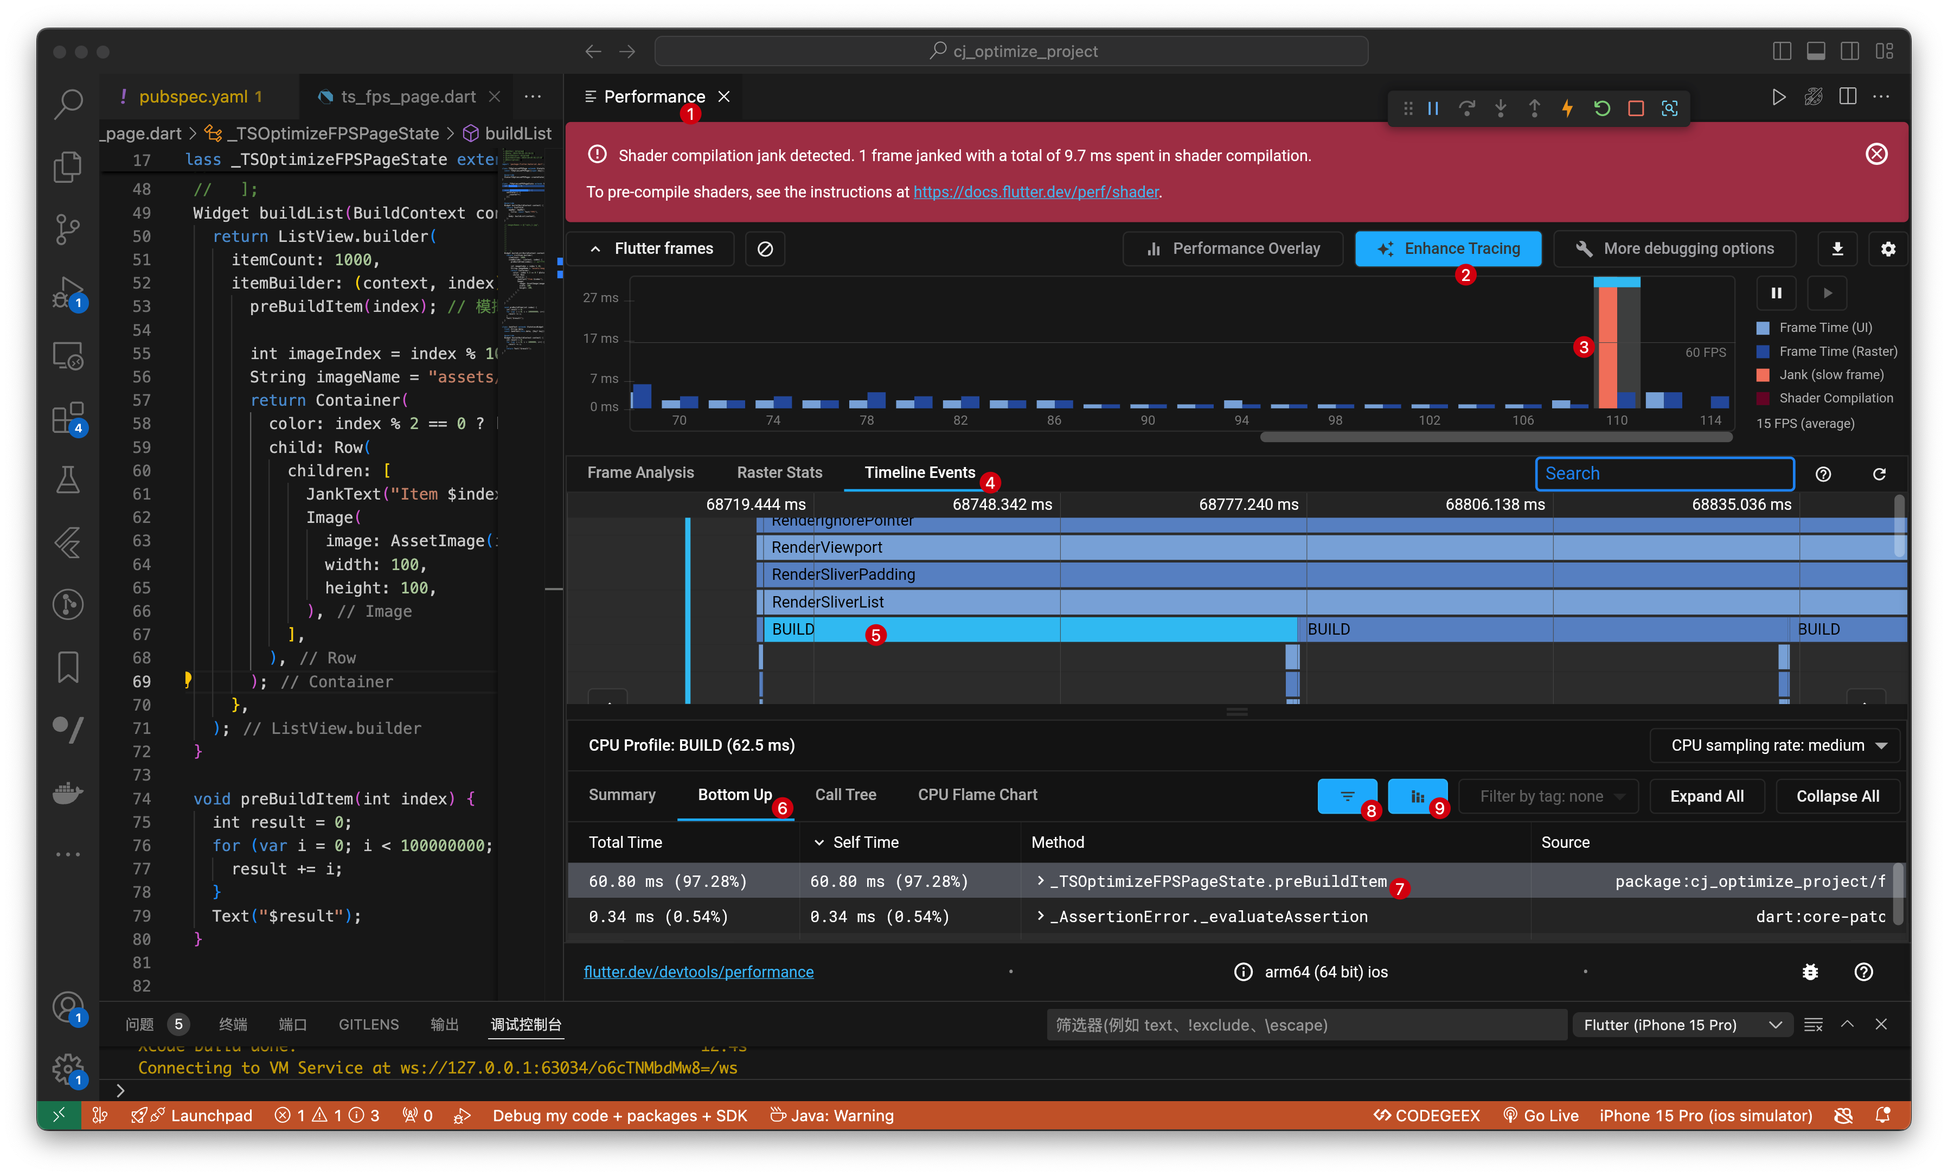Toggle CPU profile display options button

click(x=1418, y=796)
